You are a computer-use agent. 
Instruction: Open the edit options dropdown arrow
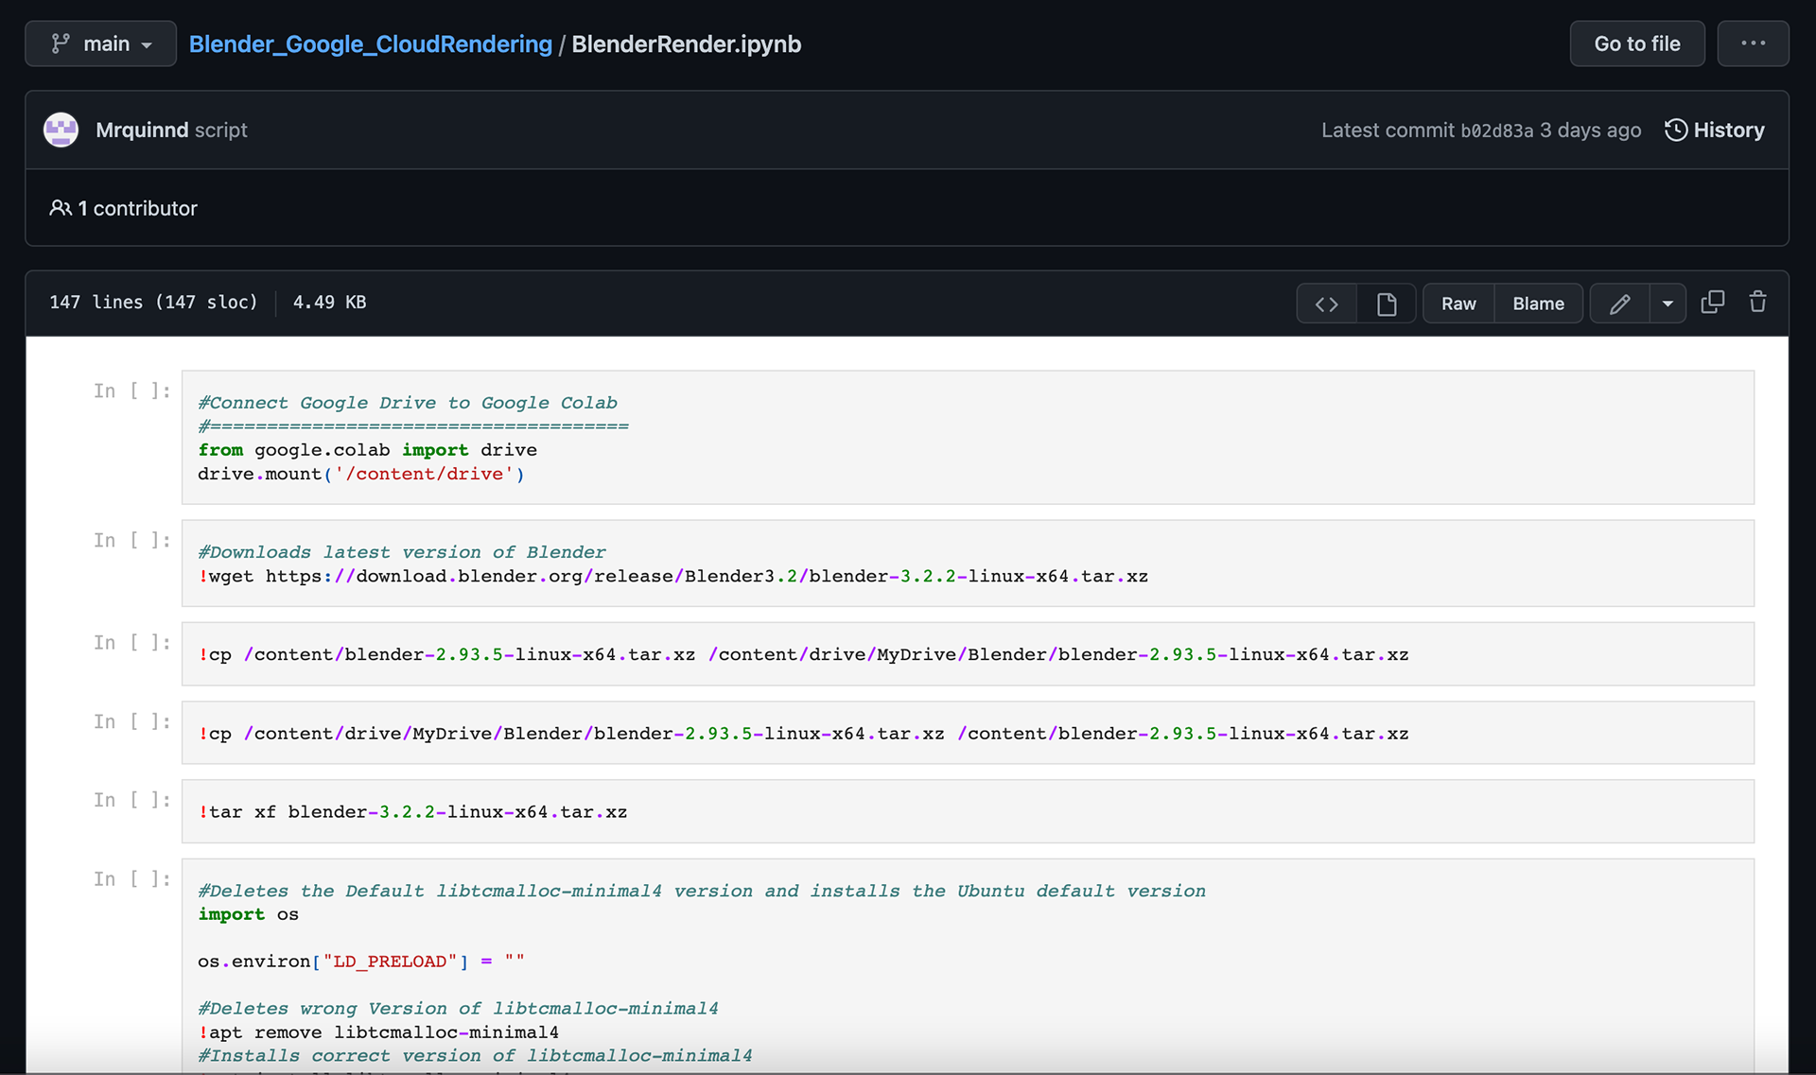click(x=1668, y=303)
